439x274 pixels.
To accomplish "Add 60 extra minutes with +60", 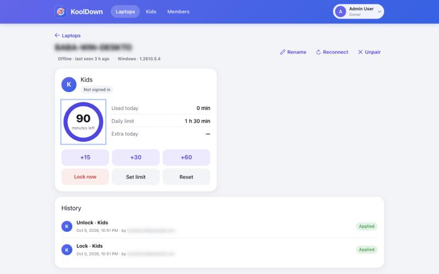I will pos(186,157).
